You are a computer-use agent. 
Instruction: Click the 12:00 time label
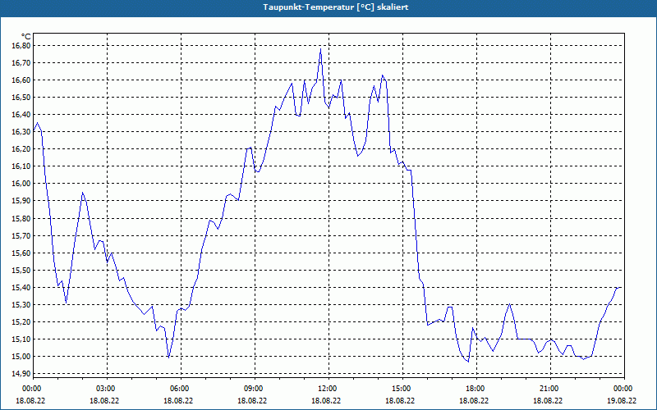click(x=326, y=389)
